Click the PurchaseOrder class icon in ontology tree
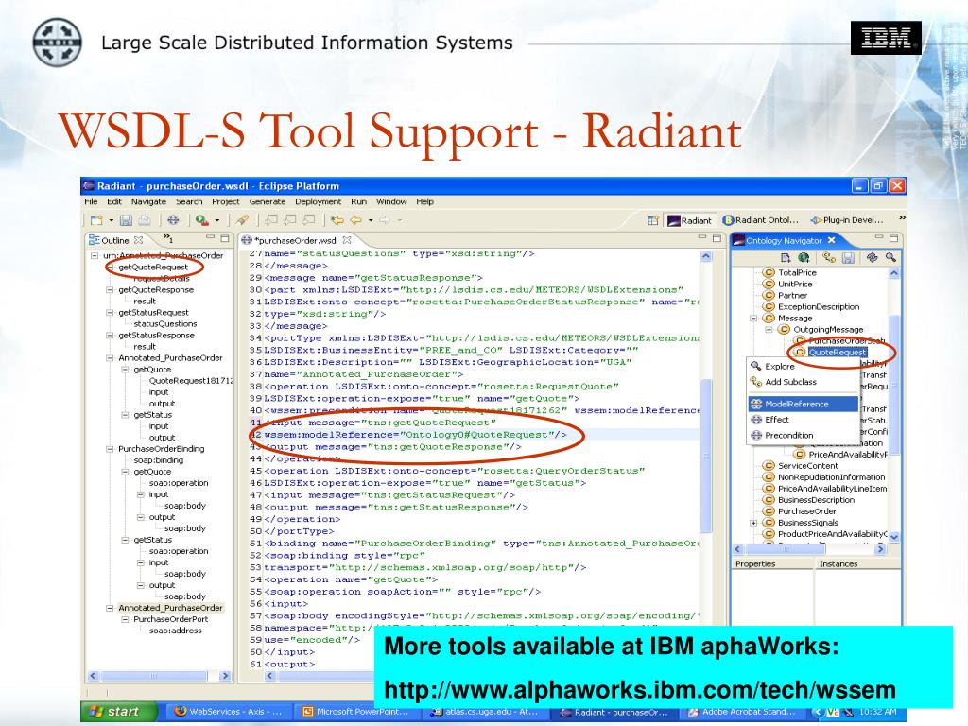The image size is (968, 726). pyautogui.click(x=769, y=511)
